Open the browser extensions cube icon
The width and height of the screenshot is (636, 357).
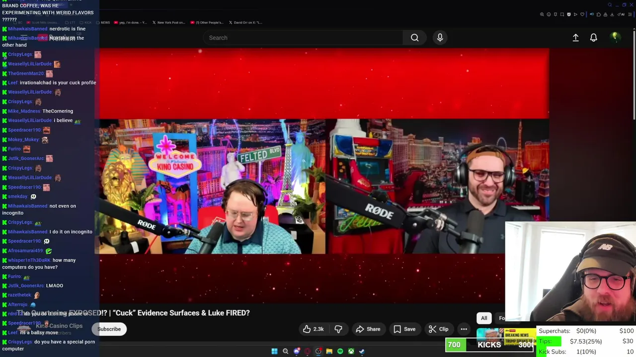coord(599,14)
